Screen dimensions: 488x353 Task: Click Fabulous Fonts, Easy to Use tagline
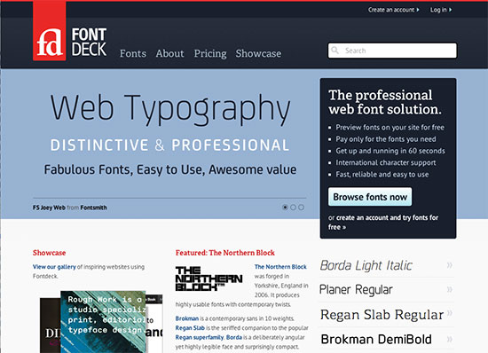click(x=170, y=169)
